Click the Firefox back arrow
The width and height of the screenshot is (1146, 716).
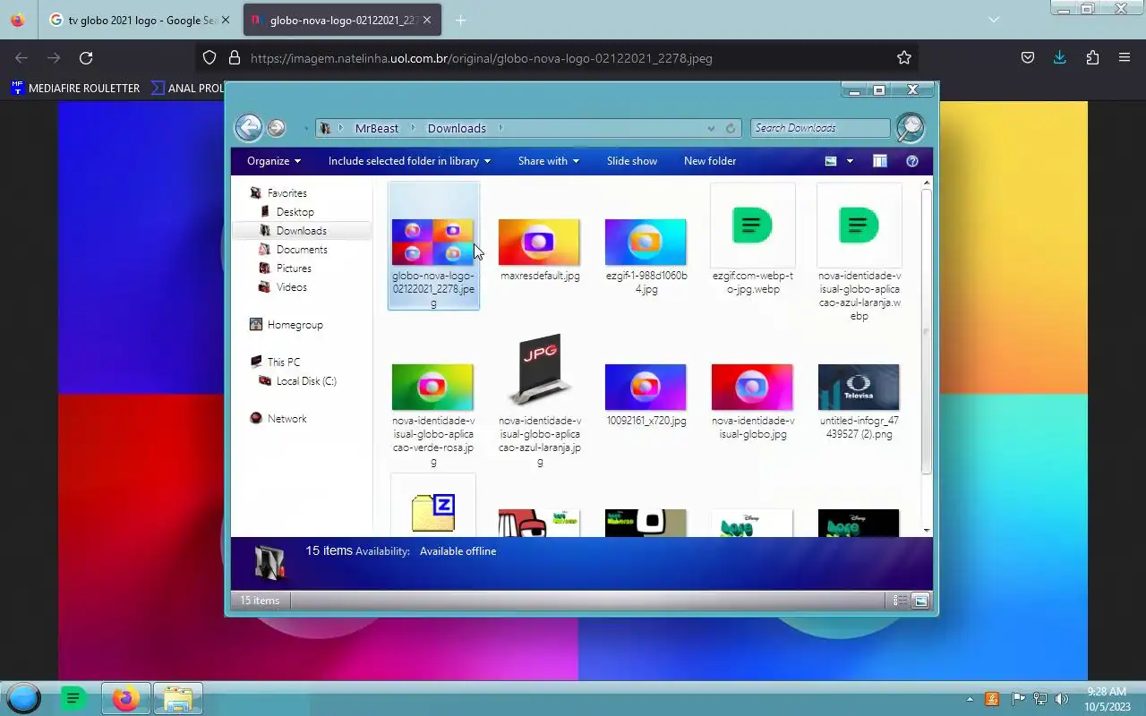click(21, 58)
